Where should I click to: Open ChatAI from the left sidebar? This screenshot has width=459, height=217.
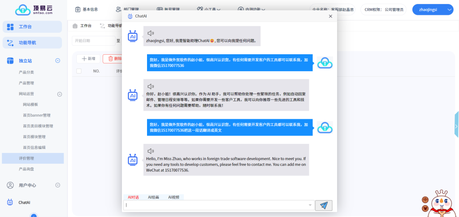click(24, 202)
